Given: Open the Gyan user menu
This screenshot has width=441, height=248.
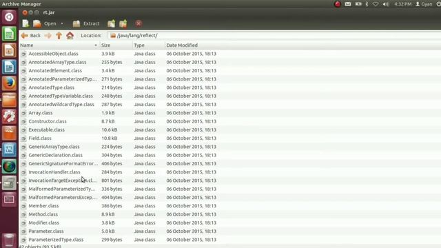Looking at the screenshot, I should point(424,4).
